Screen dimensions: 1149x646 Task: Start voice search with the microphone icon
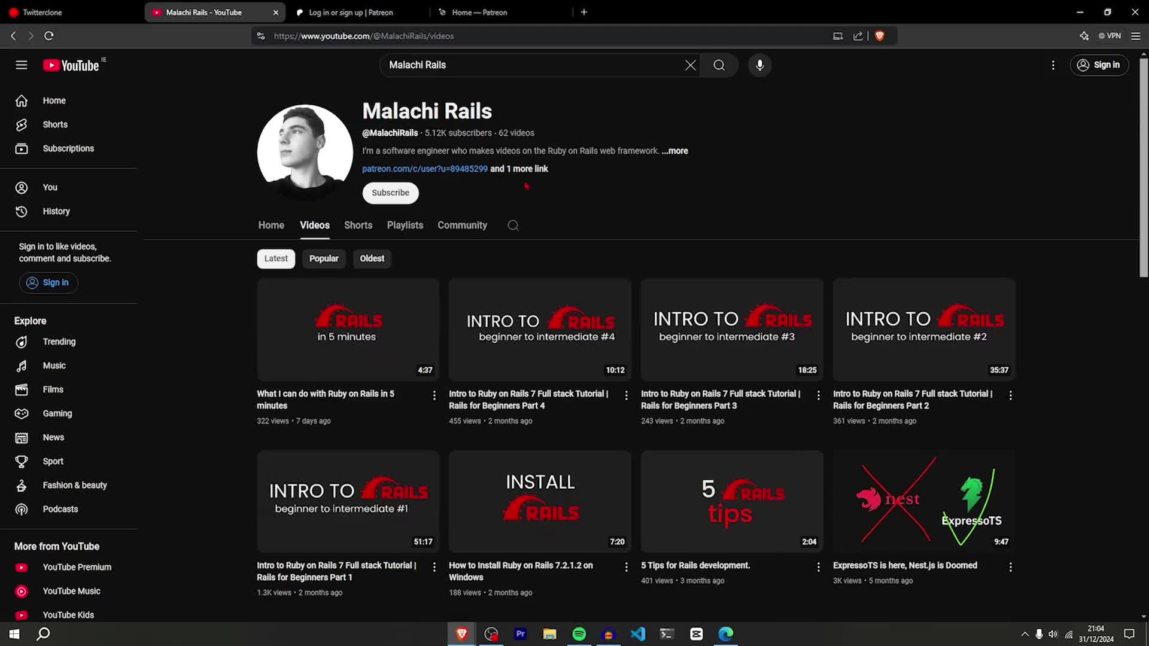click(760, 65)
